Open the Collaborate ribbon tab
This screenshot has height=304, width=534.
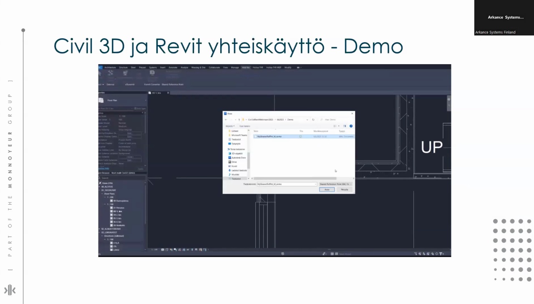[214, 67]
